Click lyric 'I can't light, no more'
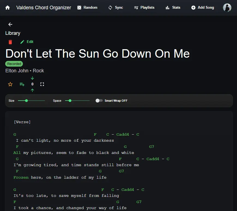The image size is (237, 211). (x=44, y=140)
